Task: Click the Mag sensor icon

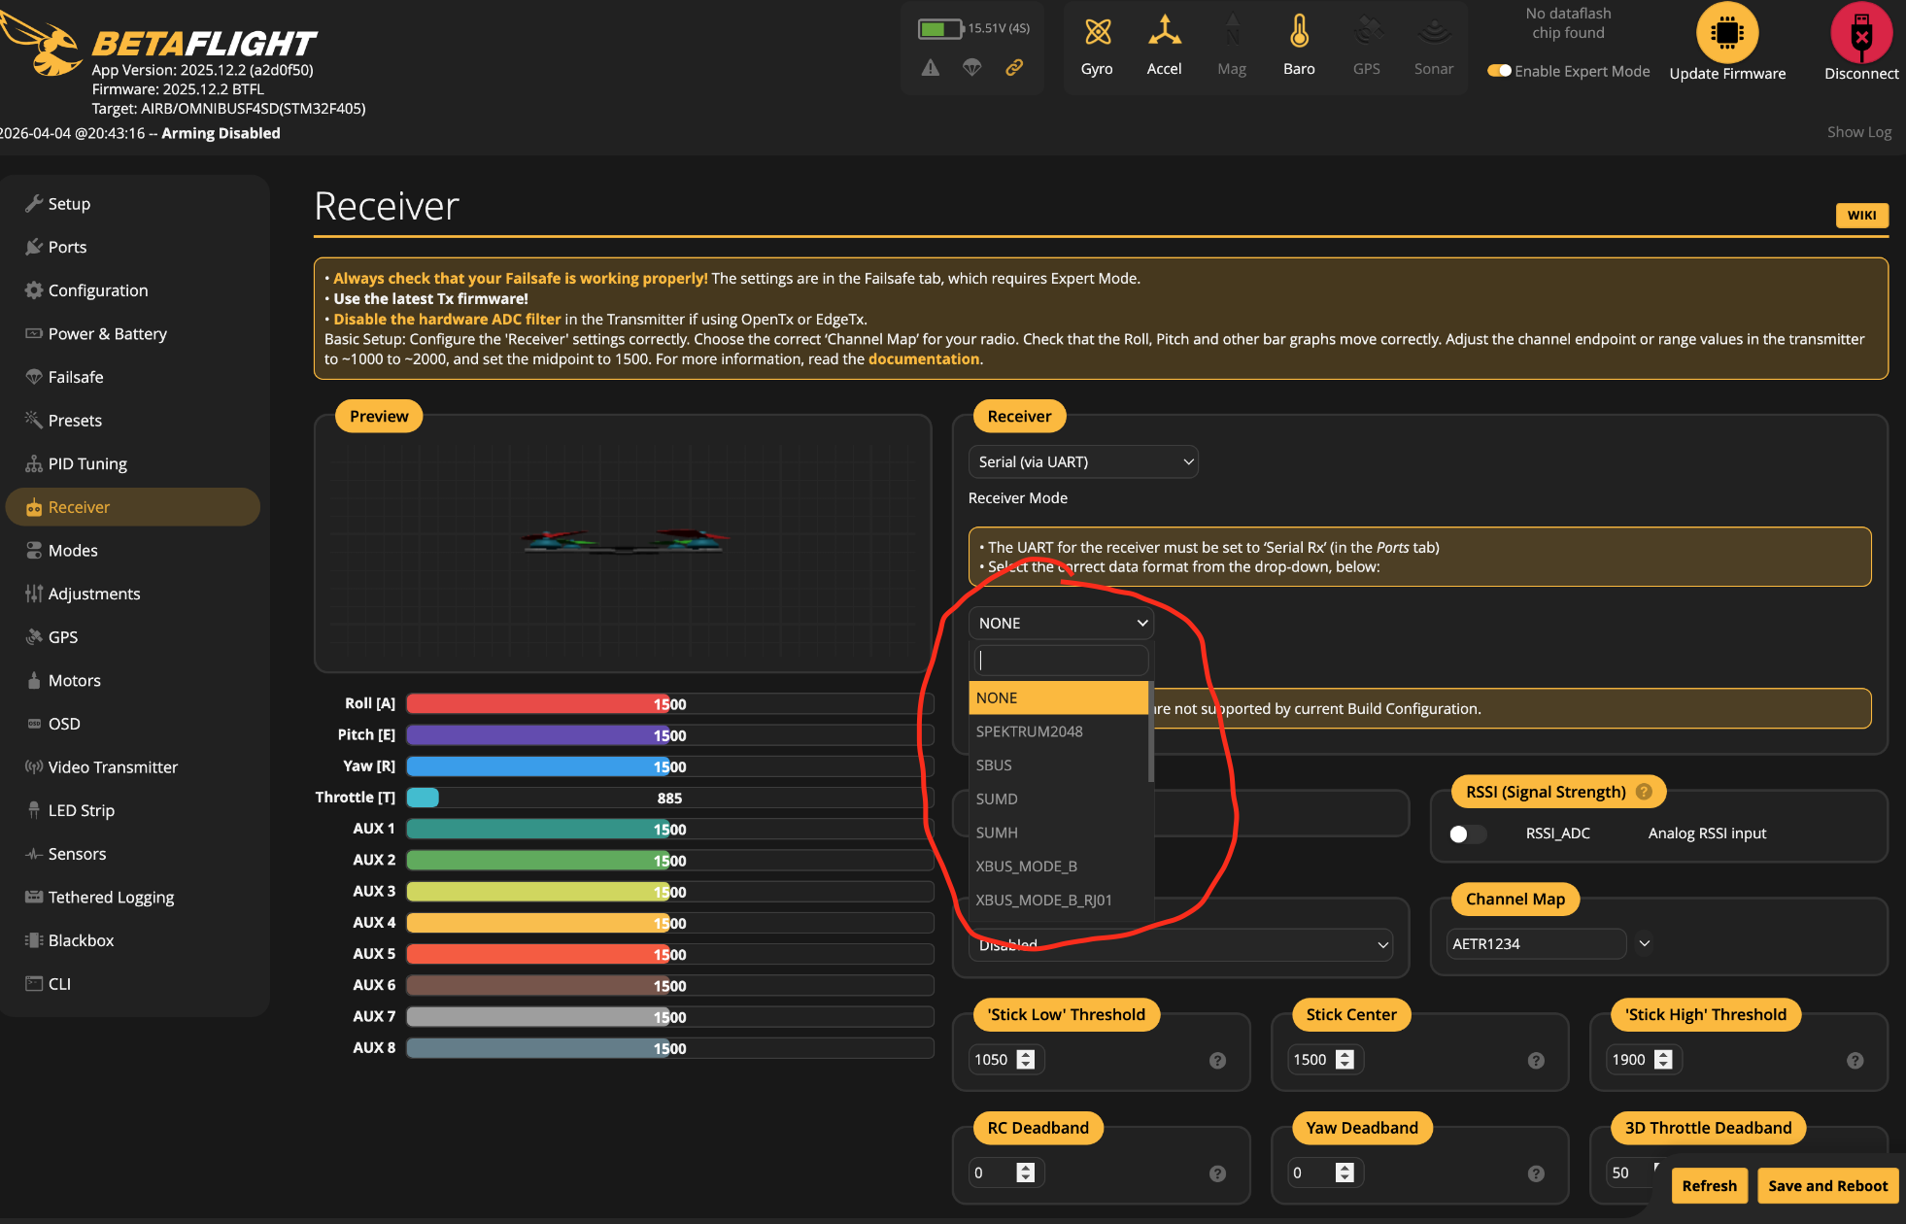Action: pyautogui.click(x=1232, y=31)
